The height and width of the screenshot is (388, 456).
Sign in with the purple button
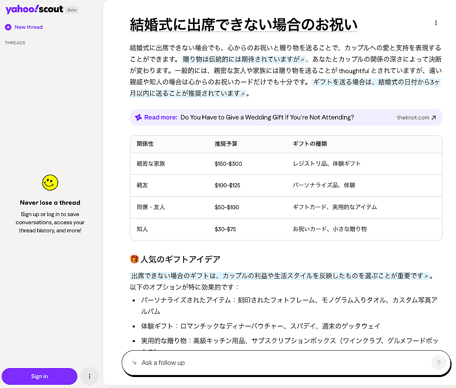(x=39, y=376)
